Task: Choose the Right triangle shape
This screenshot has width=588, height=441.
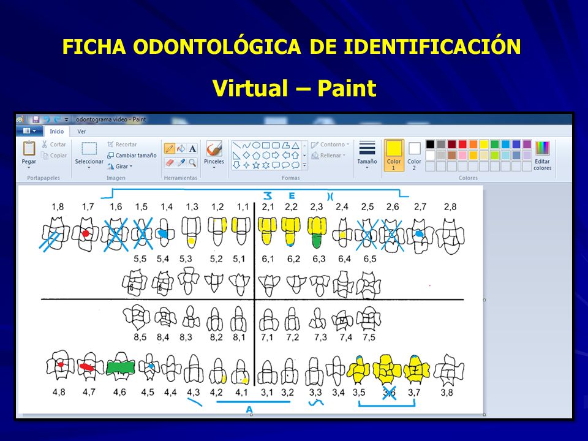Action: click(x=236, y=155)
